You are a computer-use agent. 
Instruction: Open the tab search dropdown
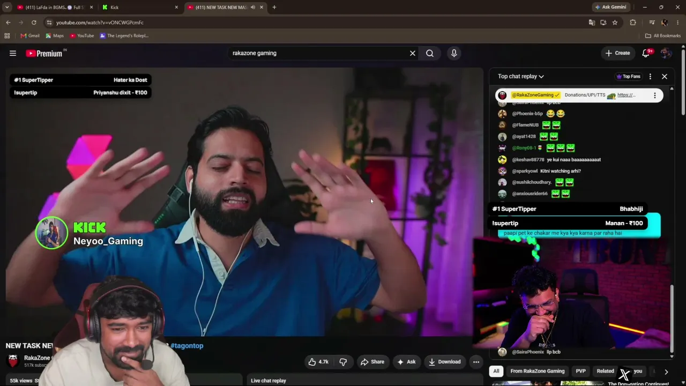point(7,8)
